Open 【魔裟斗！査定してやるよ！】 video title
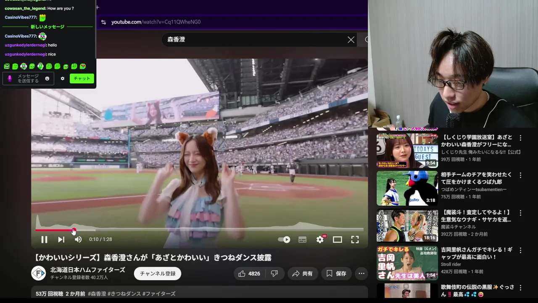 (476, 216)
